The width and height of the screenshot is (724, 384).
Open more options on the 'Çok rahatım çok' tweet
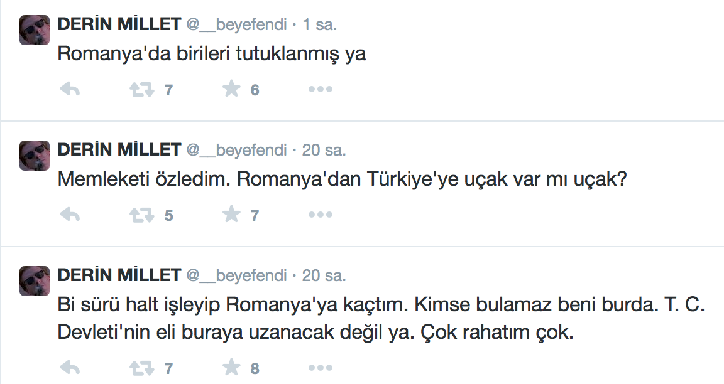(320, 368)
